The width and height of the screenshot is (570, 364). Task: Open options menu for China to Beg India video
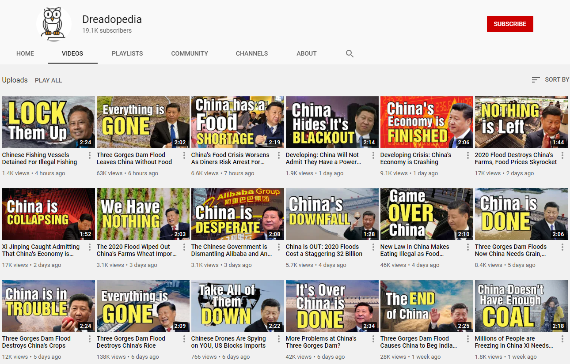tap(468, 339)
